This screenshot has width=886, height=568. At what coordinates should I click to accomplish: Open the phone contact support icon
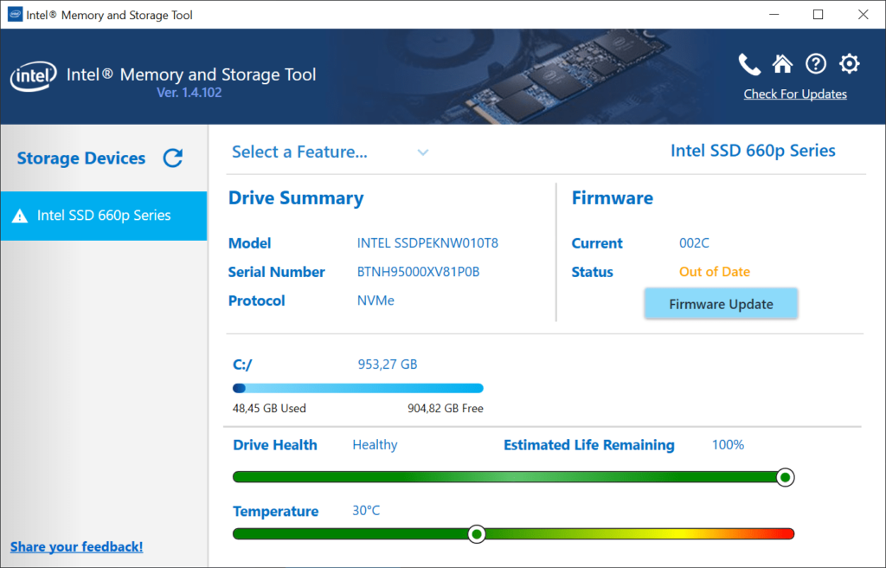[749, 64]
